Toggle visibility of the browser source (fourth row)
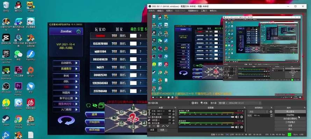This screenshot has width=311, height=139. click(170, 120)
